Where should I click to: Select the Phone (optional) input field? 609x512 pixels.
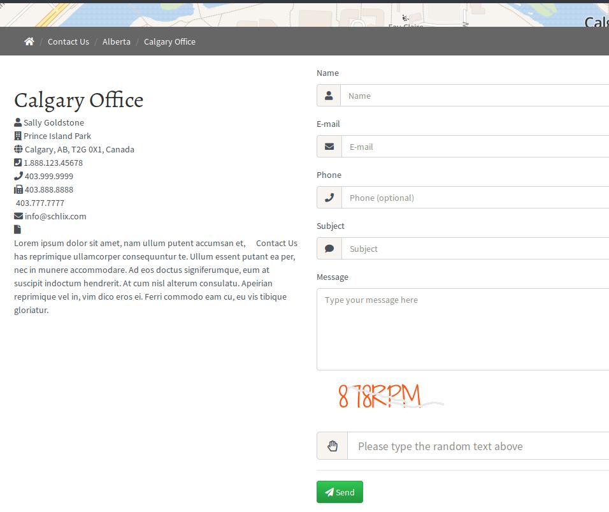(475, 198)
